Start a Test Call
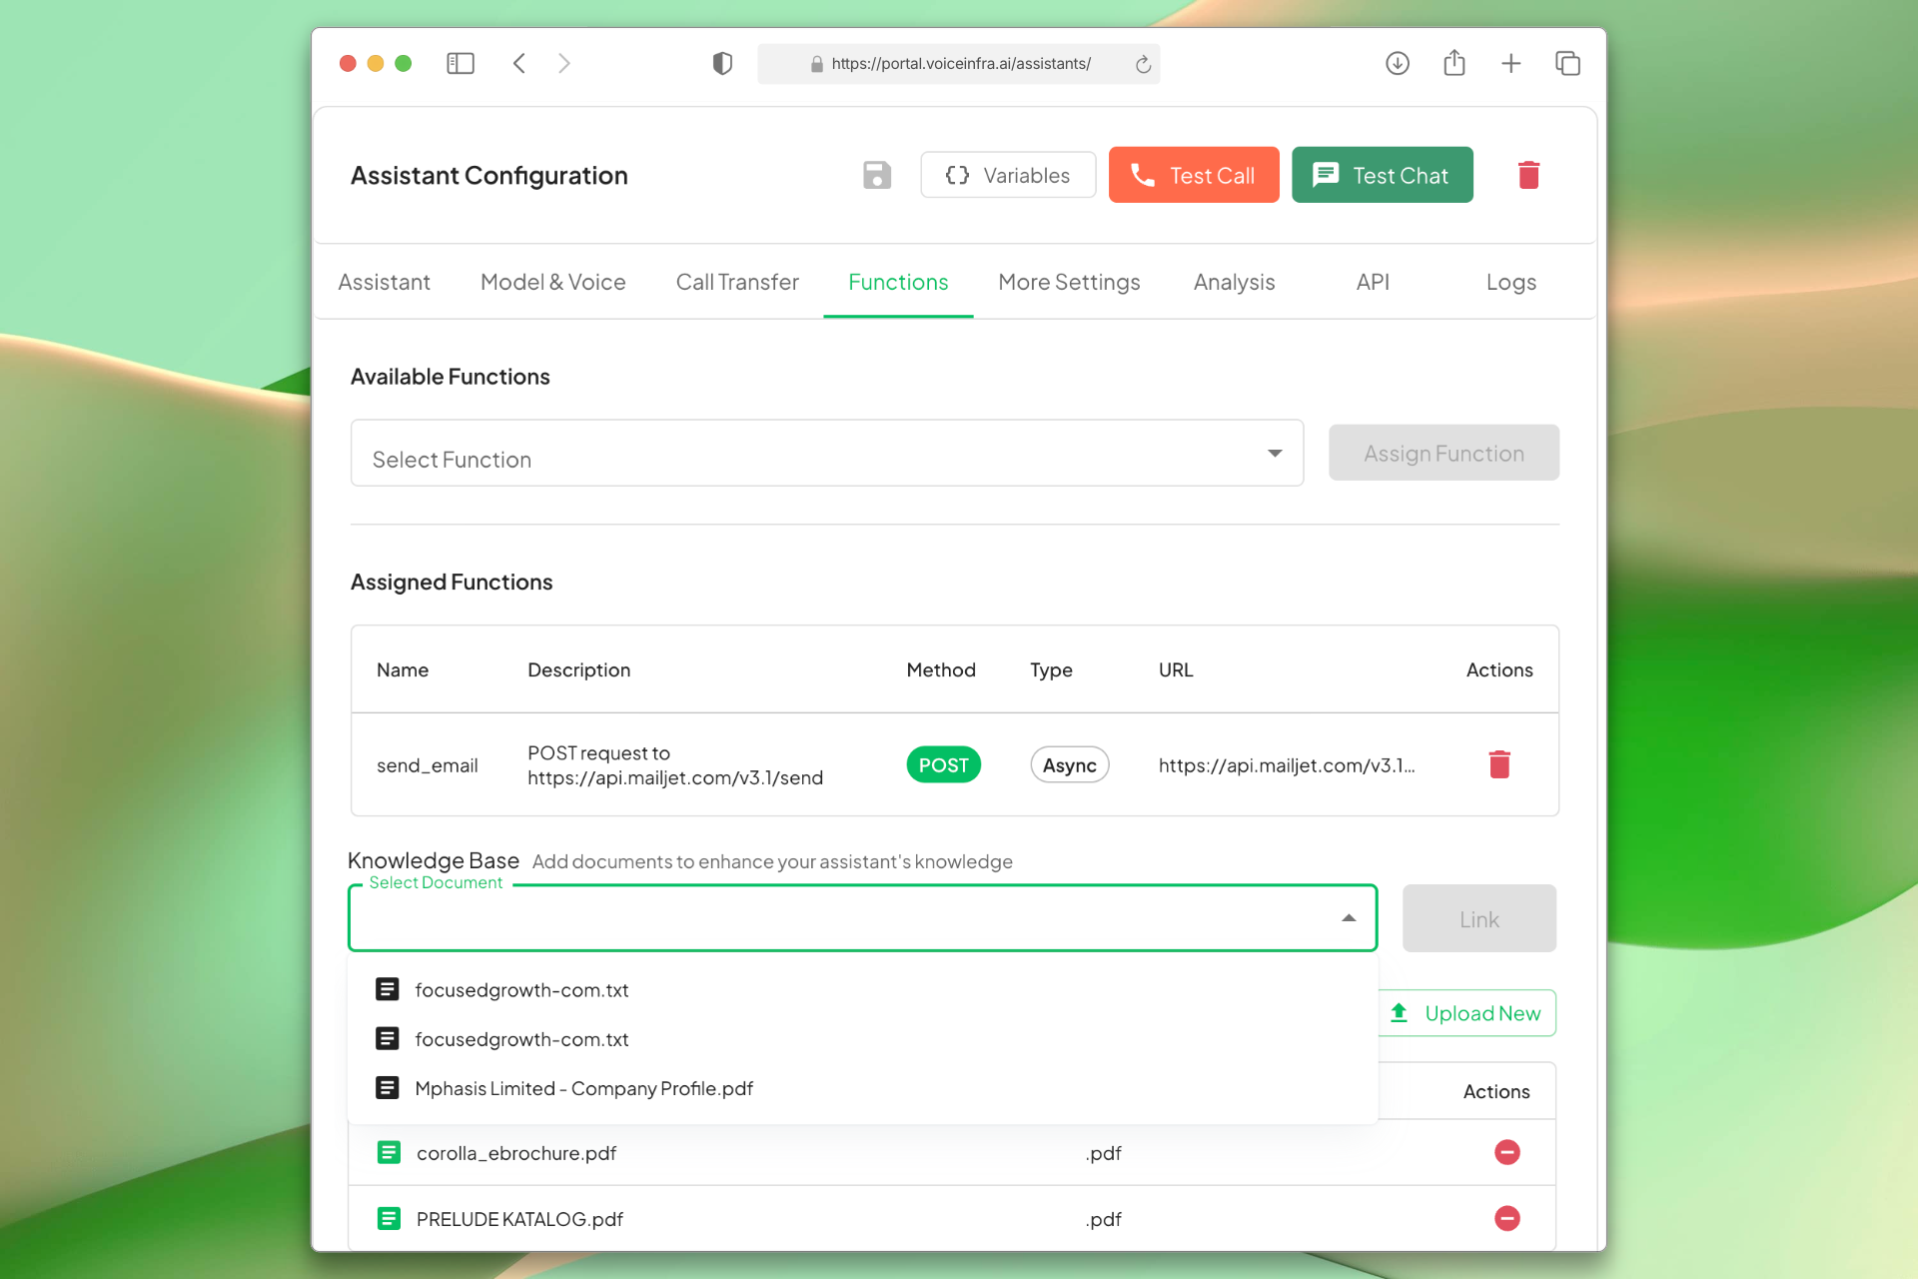 (1193, 175)
